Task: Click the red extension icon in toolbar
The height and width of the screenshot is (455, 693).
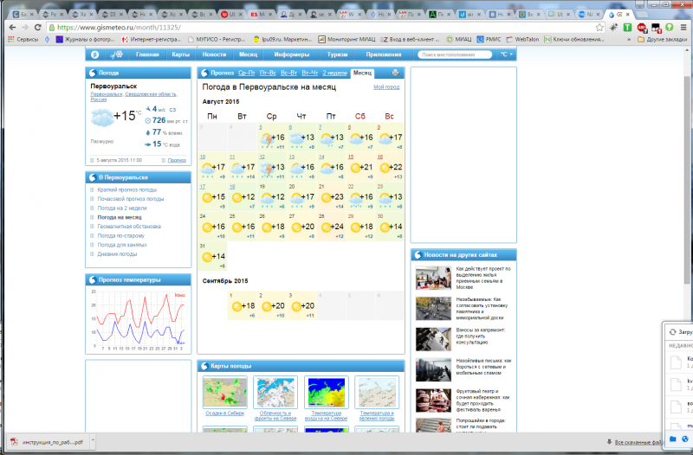Action: click(x=641, y=28)
